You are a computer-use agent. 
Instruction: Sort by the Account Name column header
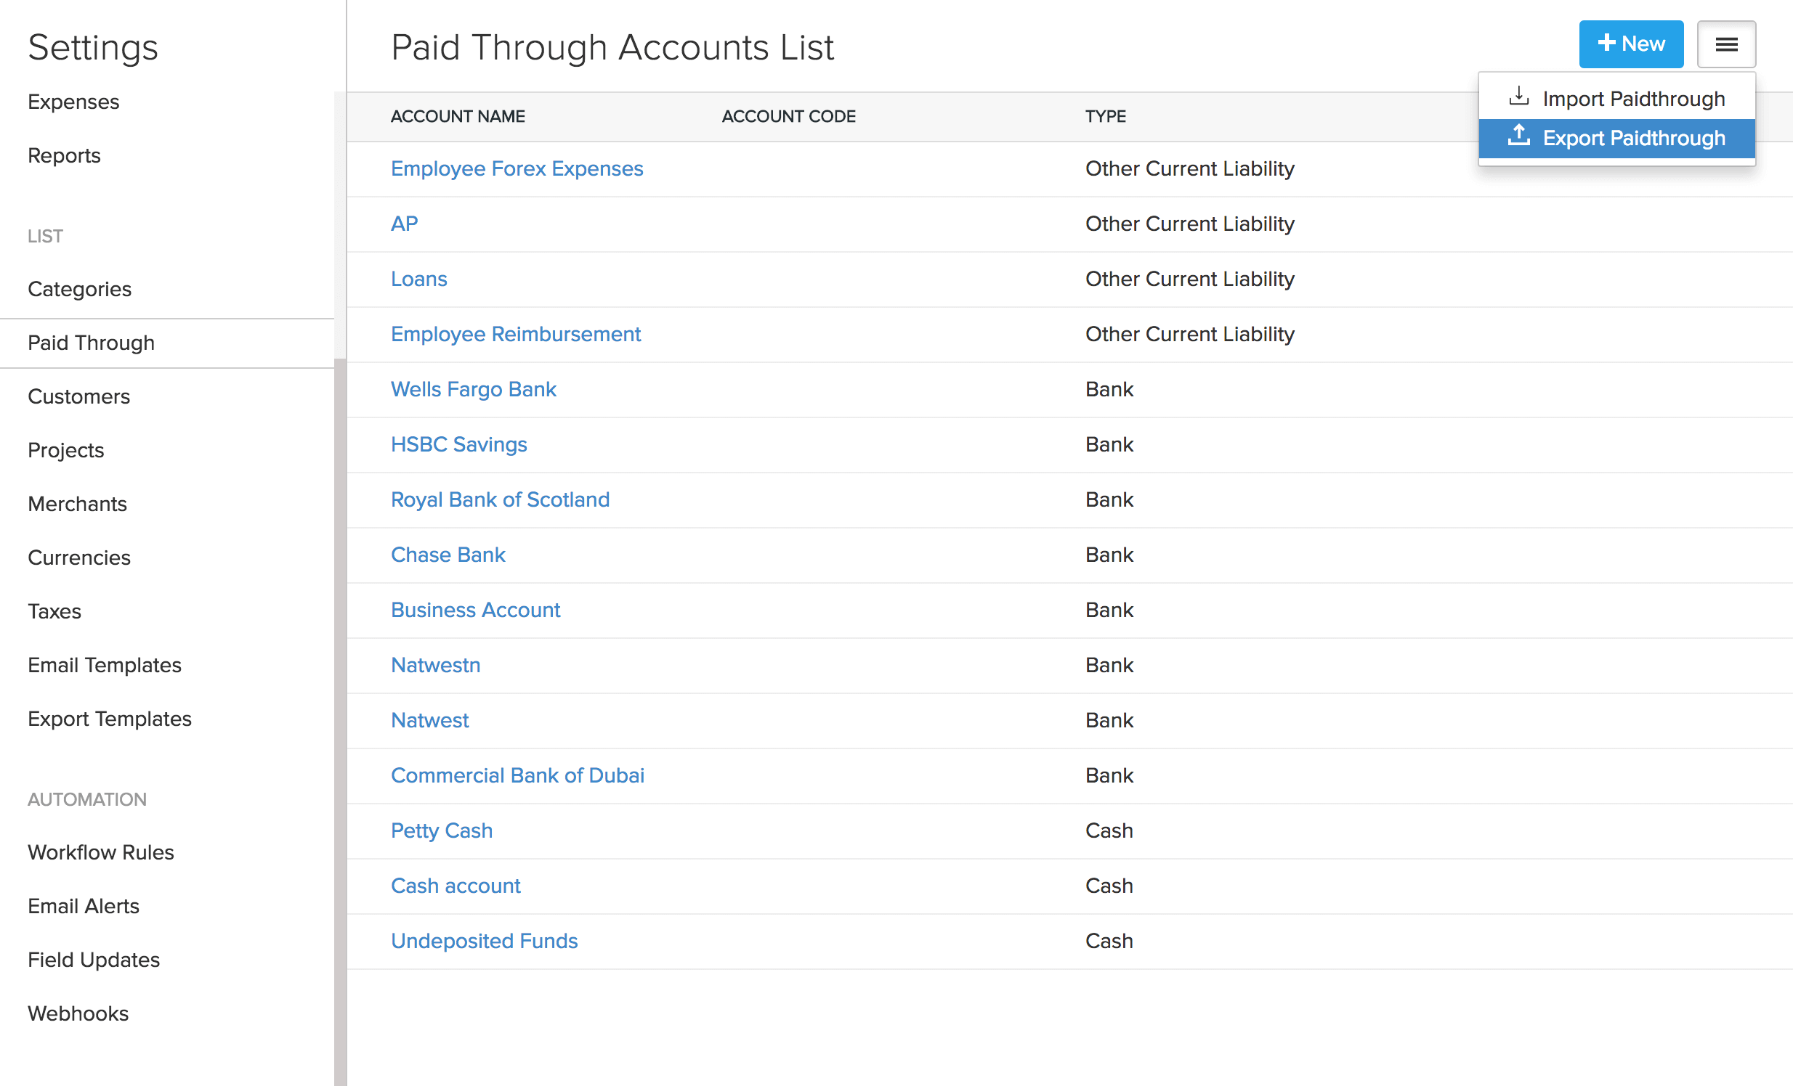458,116
